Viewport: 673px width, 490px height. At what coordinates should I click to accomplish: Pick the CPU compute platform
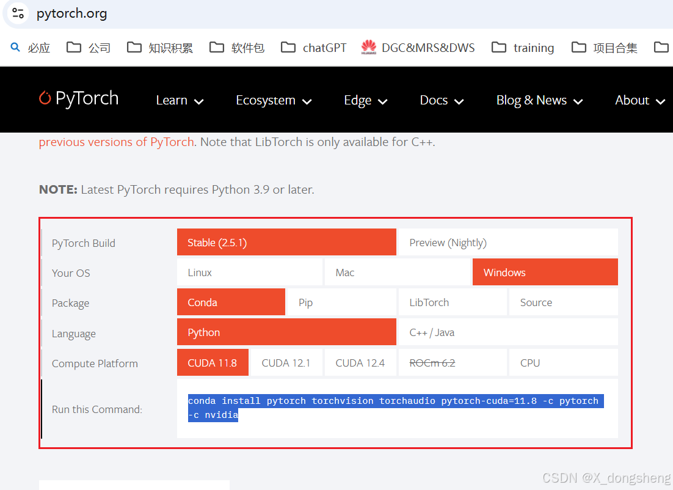564,362
